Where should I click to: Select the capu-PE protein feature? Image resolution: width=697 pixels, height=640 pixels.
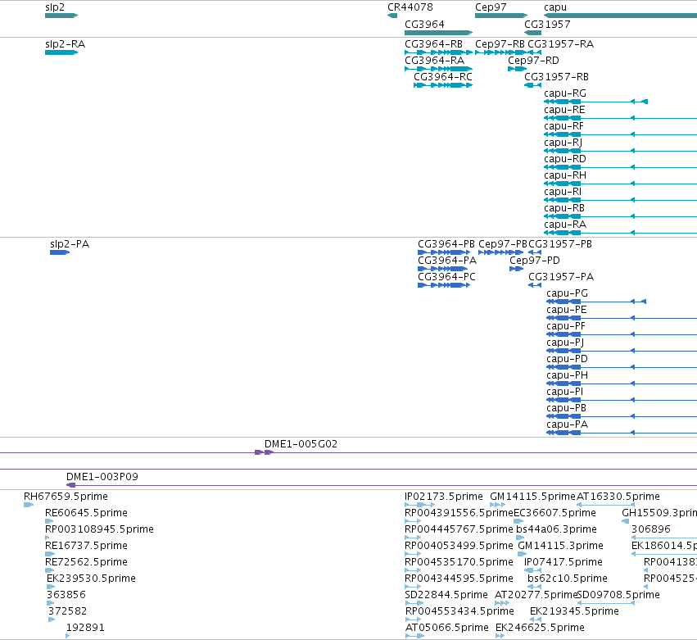click(622, 319)
